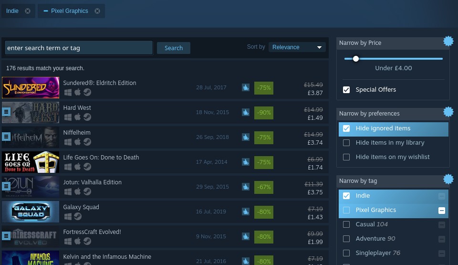The height and width of the screenshot is (265, 458).
Task: Click thumbs-up review icon for FortressCraft Evolved
Action: tap(246, 237)
